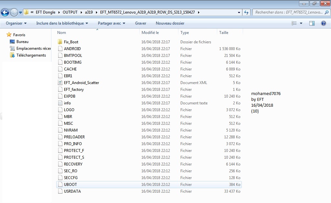Open the Partager avec menu
The width and height of the screenshot is (331, 203).
tap(112, 23)
